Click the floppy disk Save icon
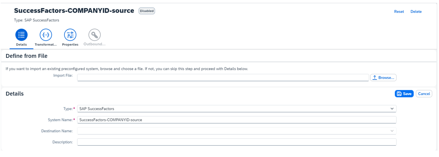Screen dimensions: 439x157 [399, 94]
